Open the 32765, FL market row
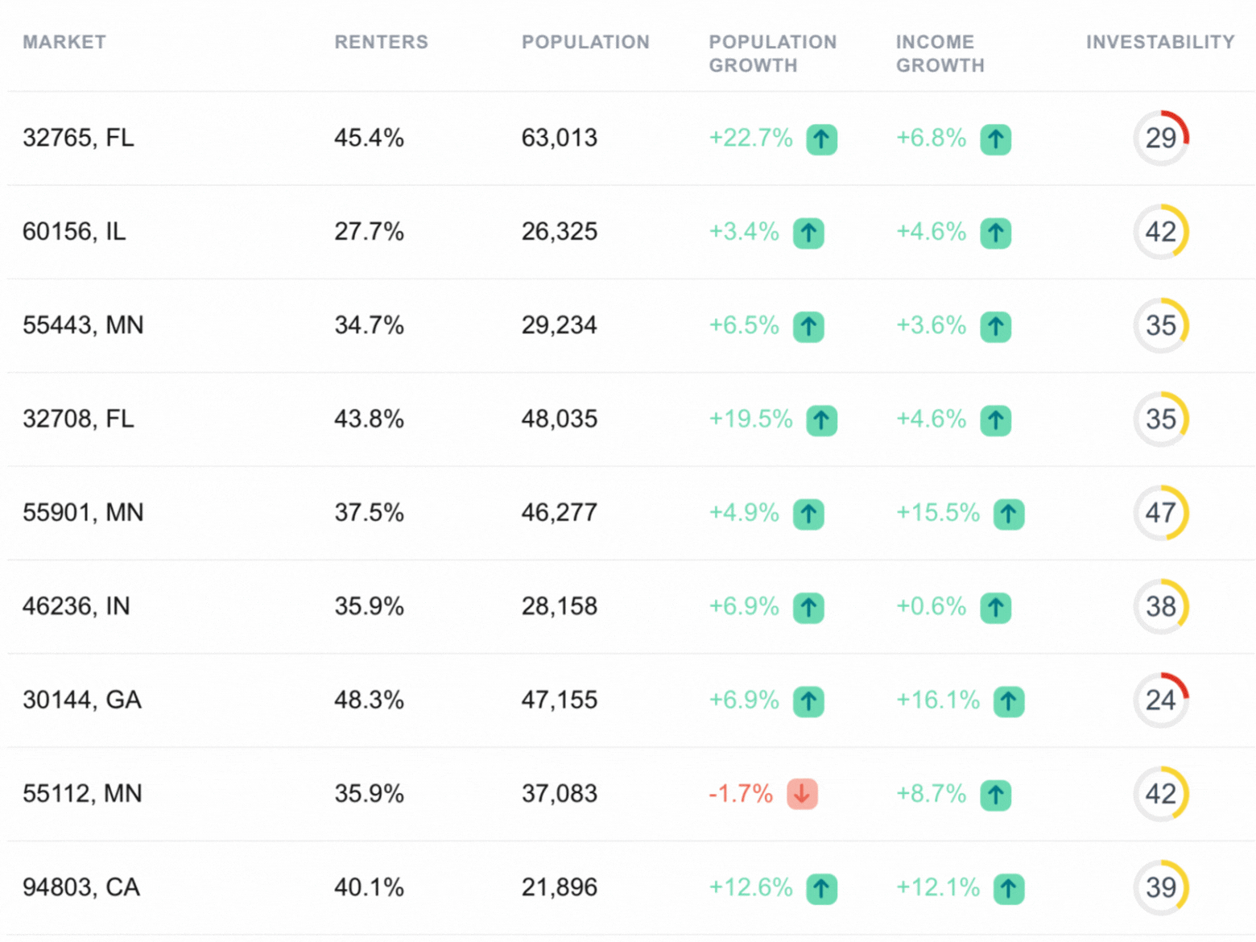 pyautogui.click(x=78, y=138)
